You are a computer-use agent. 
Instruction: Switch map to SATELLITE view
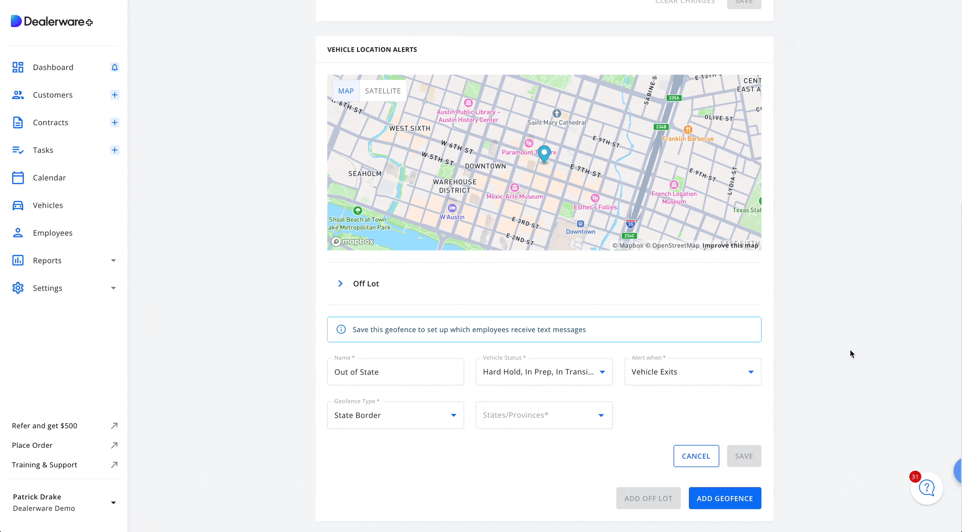click(383, 91)
